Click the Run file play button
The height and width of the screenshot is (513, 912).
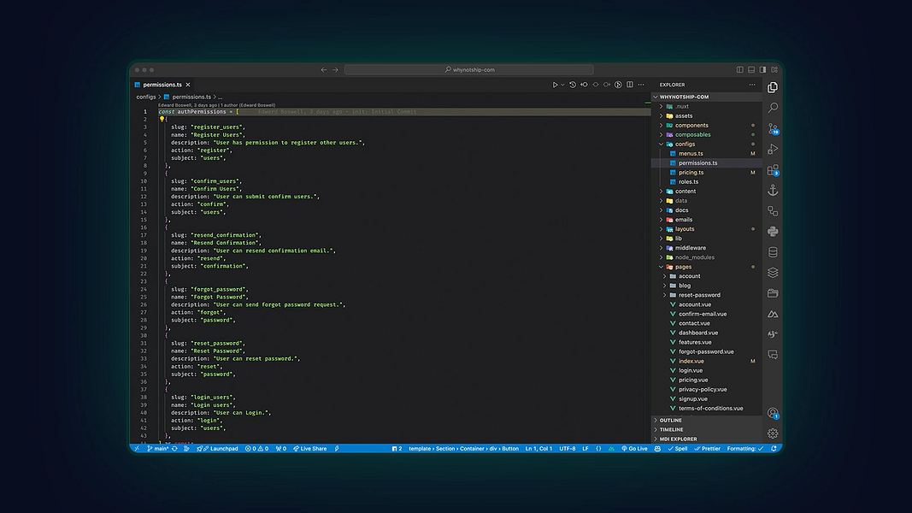point(555,85)
